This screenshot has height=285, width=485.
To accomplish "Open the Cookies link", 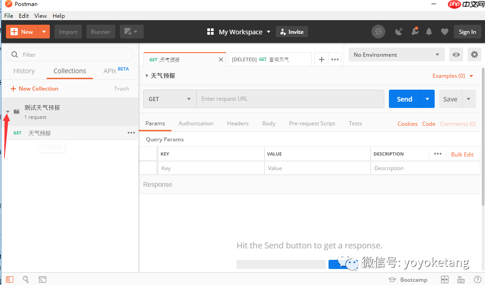I will point(407,124).
